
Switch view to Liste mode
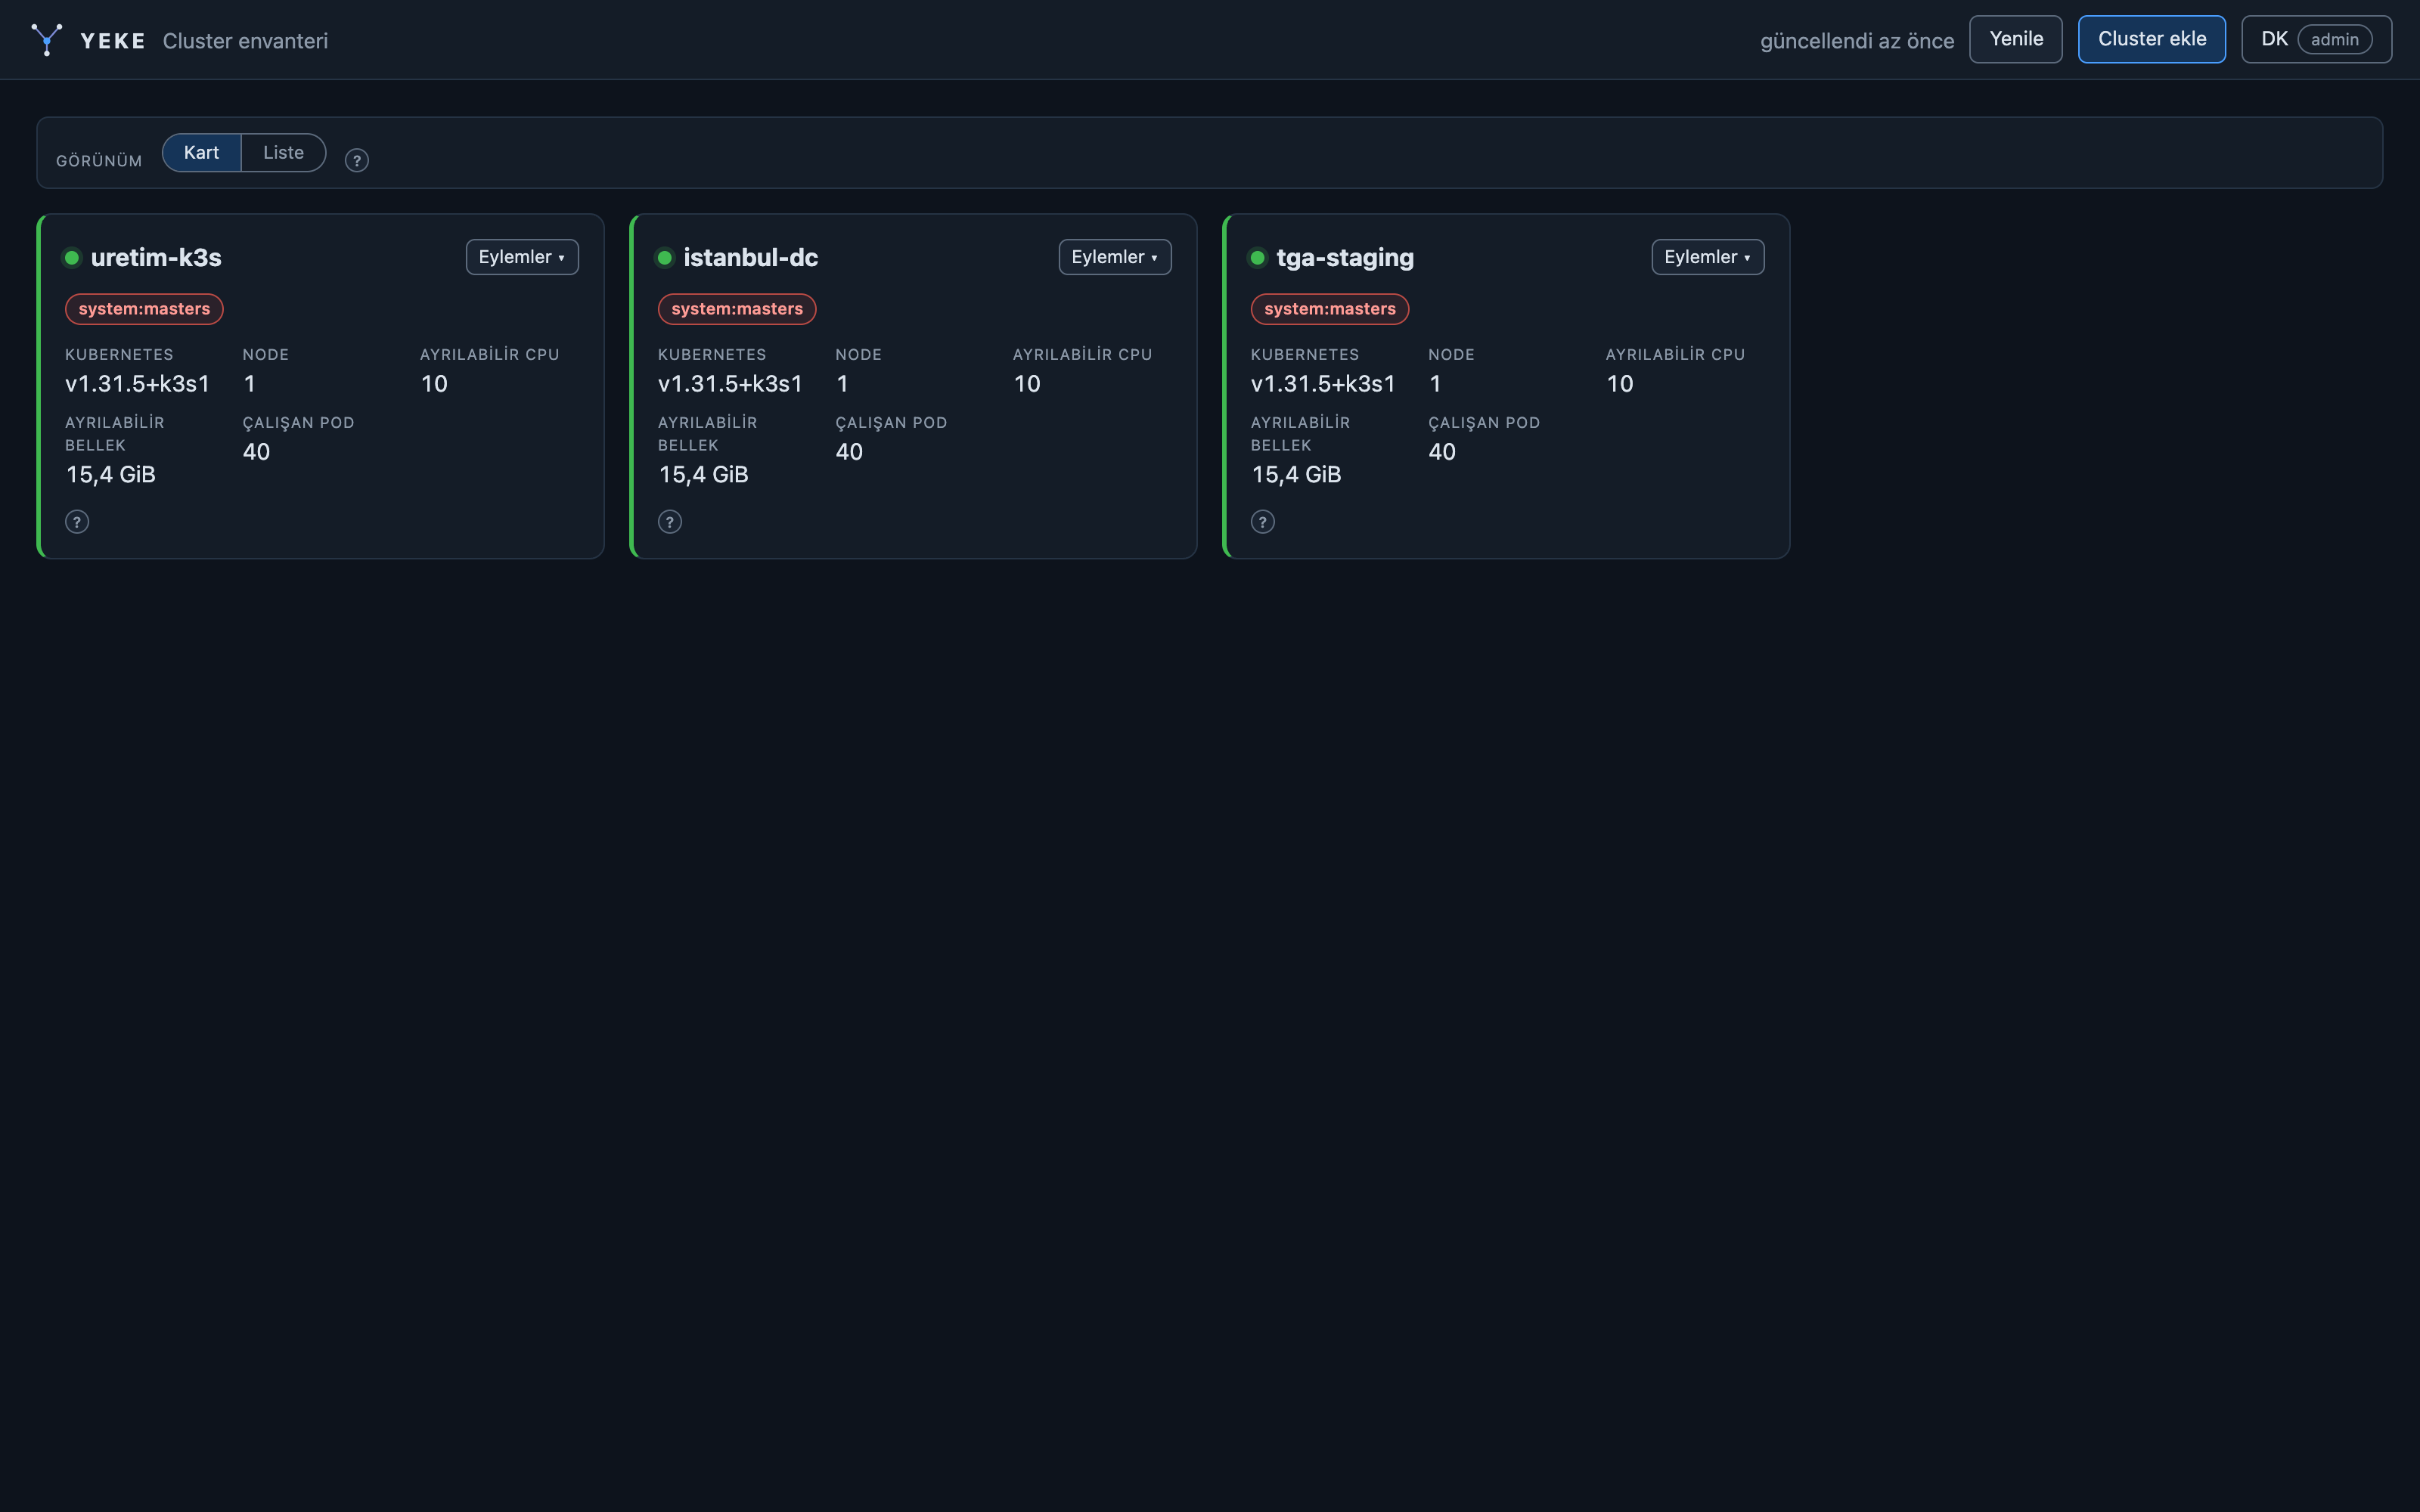(x=283, y=153)
